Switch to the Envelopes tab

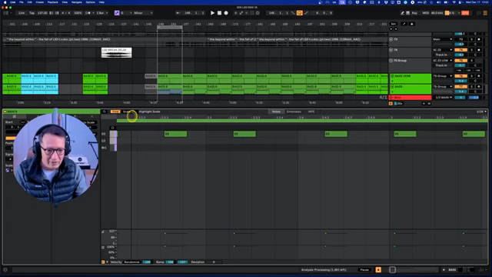click(x=294, y=112)
